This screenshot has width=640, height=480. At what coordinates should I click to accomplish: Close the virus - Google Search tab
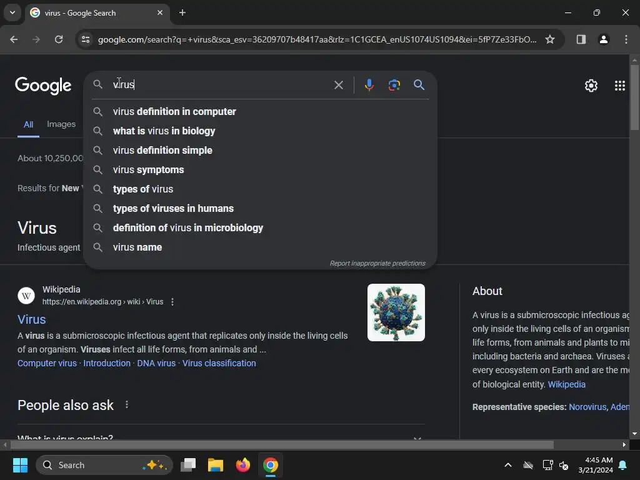(x=160, y=12)
